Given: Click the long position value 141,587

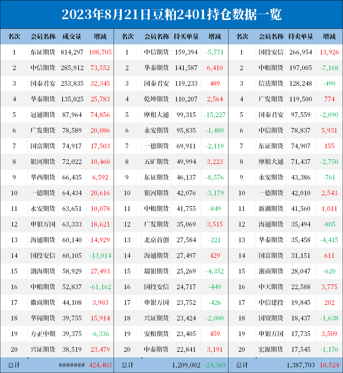Looking at the screenshot, I should [x=186, y=68].
